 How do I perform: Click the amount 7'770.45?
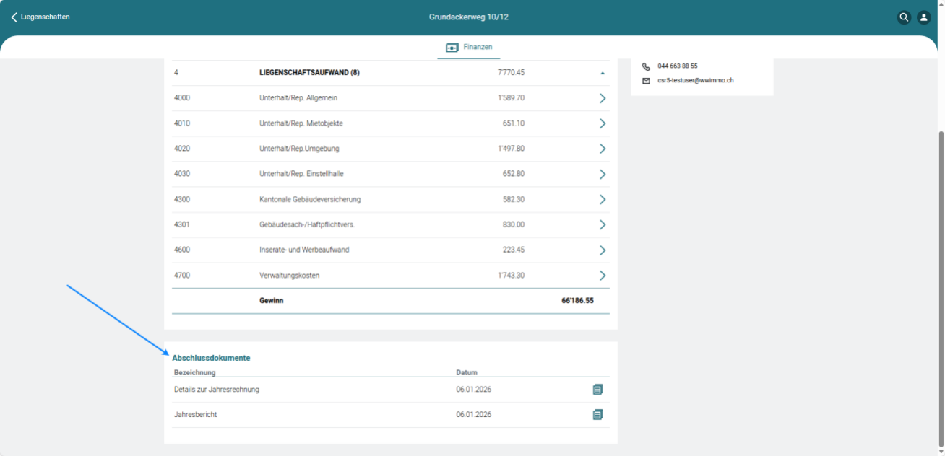[x=511, y=73]
